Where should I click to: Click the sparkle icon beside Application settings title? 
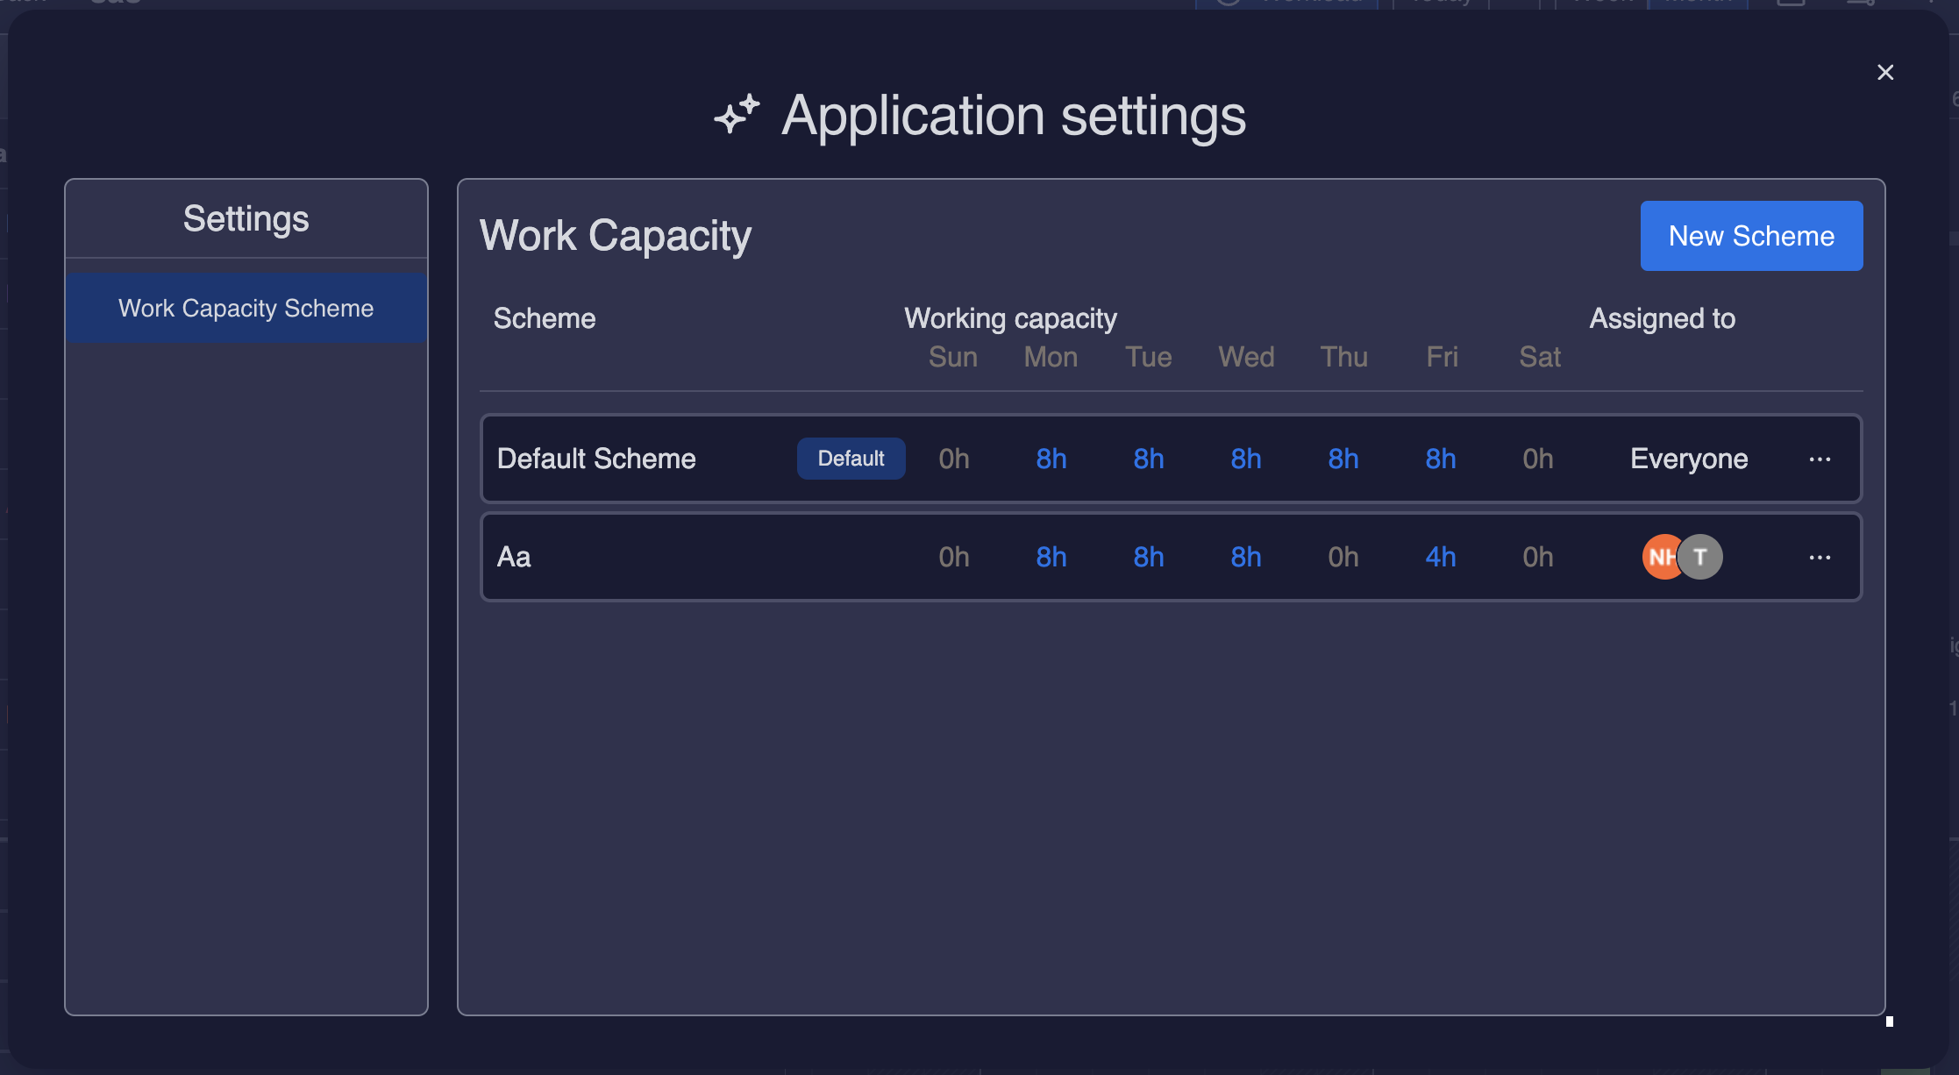(735, 114)
